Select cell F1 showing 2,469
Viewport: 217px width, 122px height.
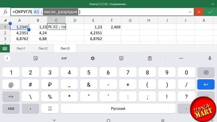[x=112, y=27]
